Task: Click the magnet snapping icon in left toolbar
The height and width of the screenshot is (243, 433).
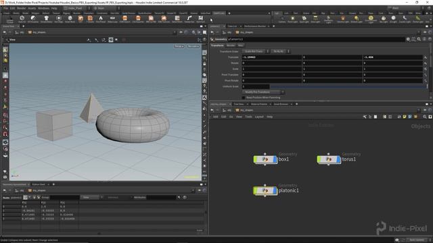Action: [5, 134]
